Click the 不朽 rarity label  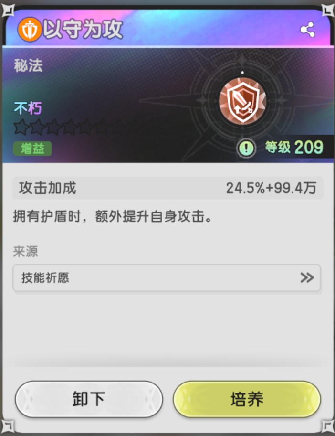point(28,108)
